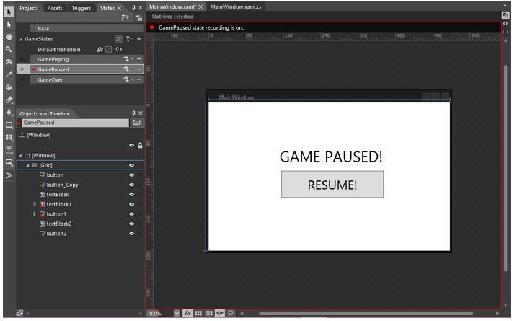Add transition for GamePaused state
The width and height of the screenshot is (512, 321).
coord(128,69)
